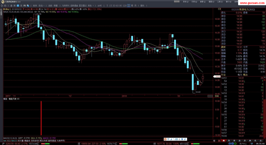This screenshot has width=266, height=145.
Task: Click the user avatar icon in IME bar
Action: point(179,139)
